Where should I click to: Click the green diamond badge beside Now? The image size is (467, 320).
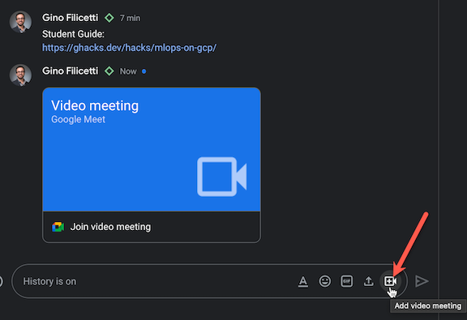109,71
